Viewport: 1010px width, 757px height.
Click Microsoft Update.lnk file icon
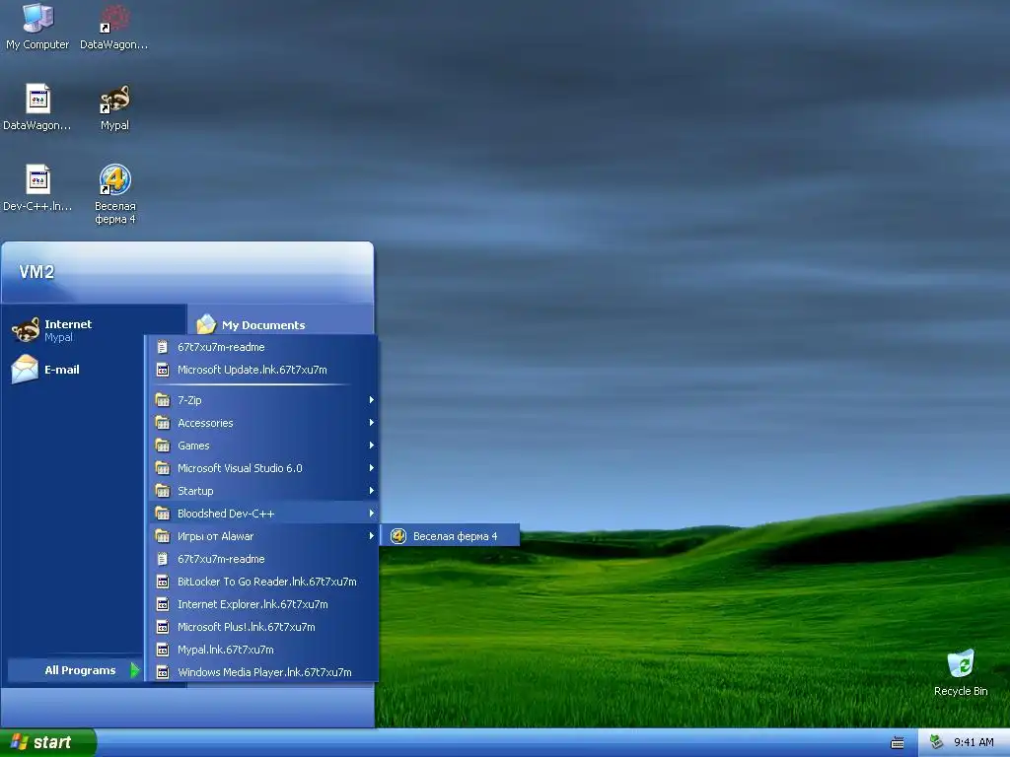pos(163,370)
